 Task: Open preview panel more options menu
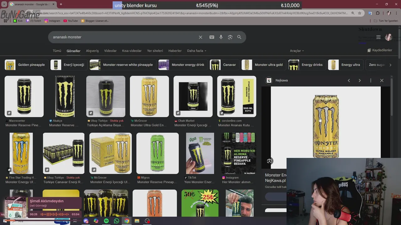coord(371,80)
